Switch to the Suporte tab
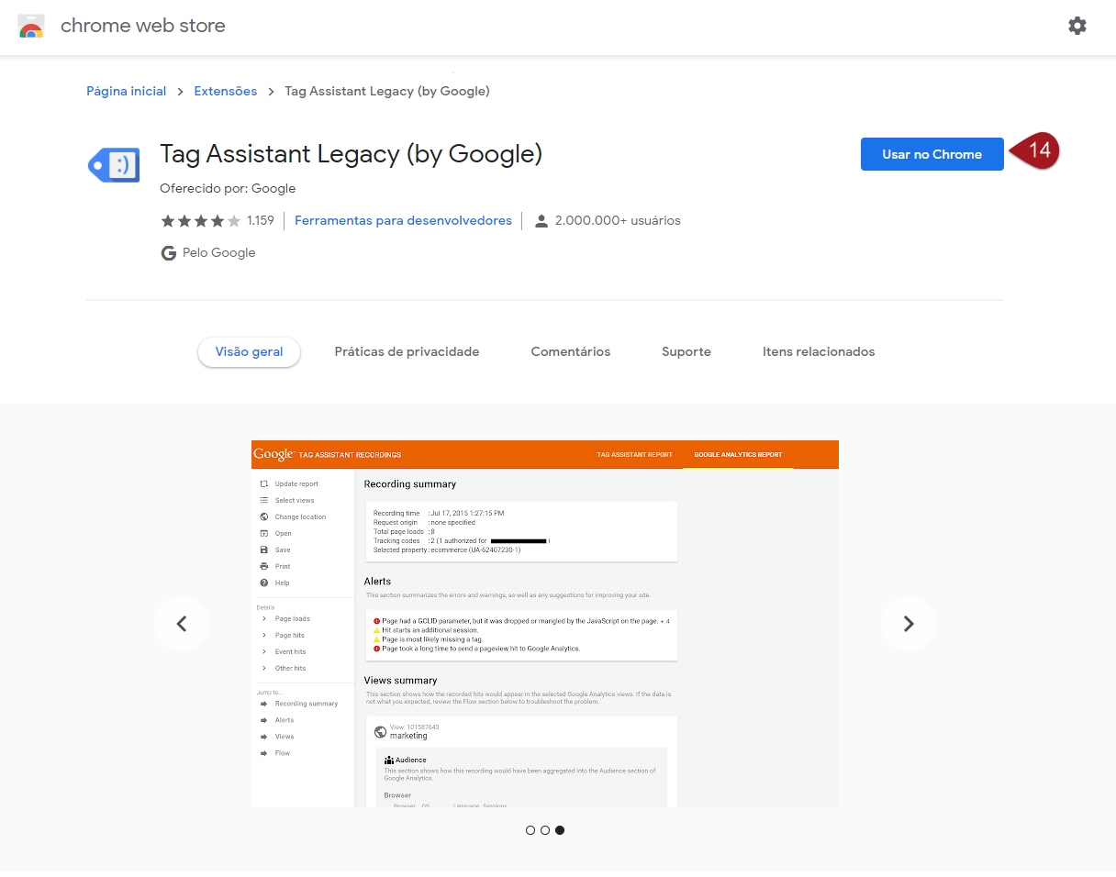1116x877 pixels. (x=686, y=351)
